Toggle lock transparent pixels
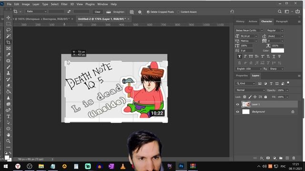 244,97
